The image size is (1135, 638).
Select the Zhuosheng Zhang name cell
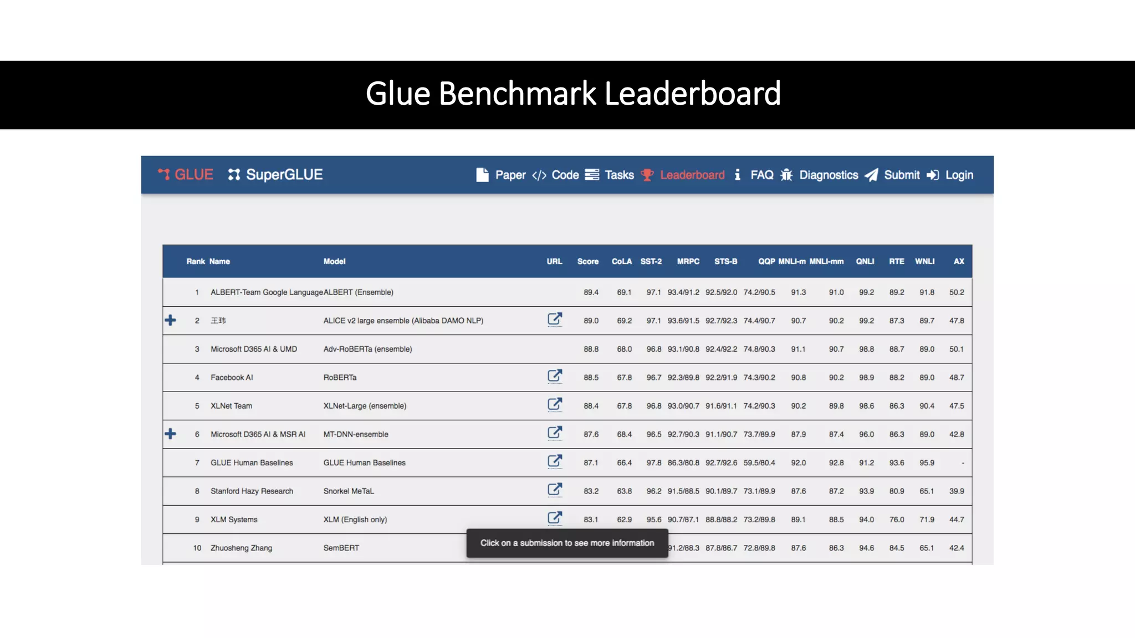point(241,548)
